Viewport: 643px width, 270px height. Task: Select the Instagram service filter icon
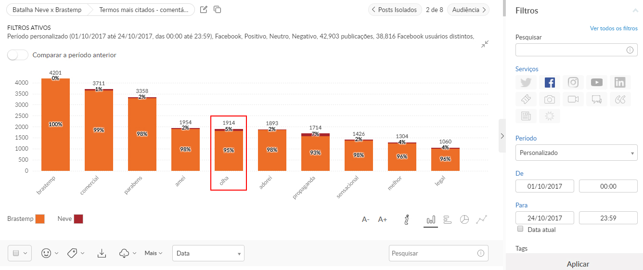pyautogui.click(x=573, y=82)
